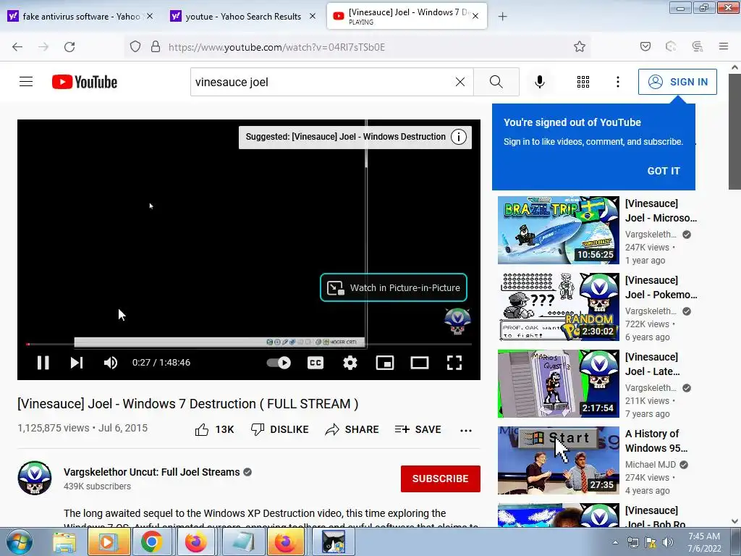This screenshot has height=556, width=741.
Task: Open the suggested video info card icon
Action: coord(458,137)
